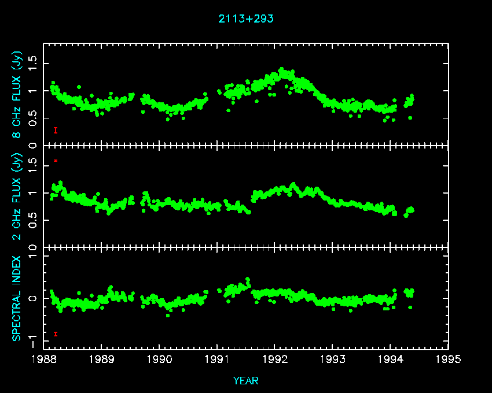Click the spectral index peak in mid-1991
The image size is (492, 393).
coord(247,280)
